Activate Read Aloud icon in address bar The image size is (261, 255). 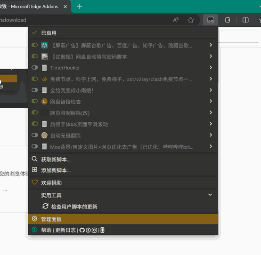176,20
